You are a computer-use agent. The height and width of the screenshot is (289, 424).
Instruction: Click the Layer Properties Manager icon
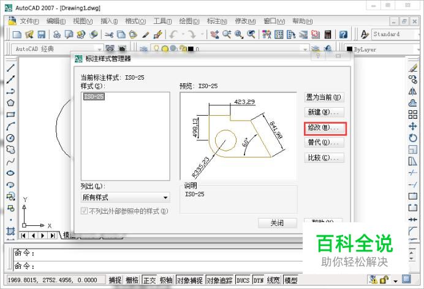coord(143,49)
